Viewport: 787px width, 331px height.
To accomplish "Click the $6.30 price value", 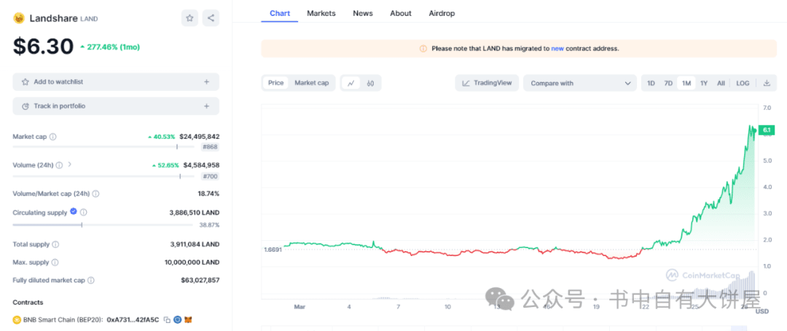I will coord(43,47).
